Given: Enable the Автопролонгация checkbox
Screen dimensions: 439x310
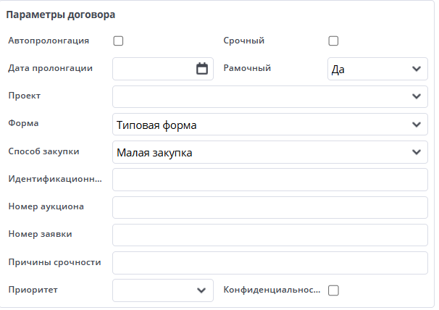Looking at the screenshot, I should [x=119, y=41].
